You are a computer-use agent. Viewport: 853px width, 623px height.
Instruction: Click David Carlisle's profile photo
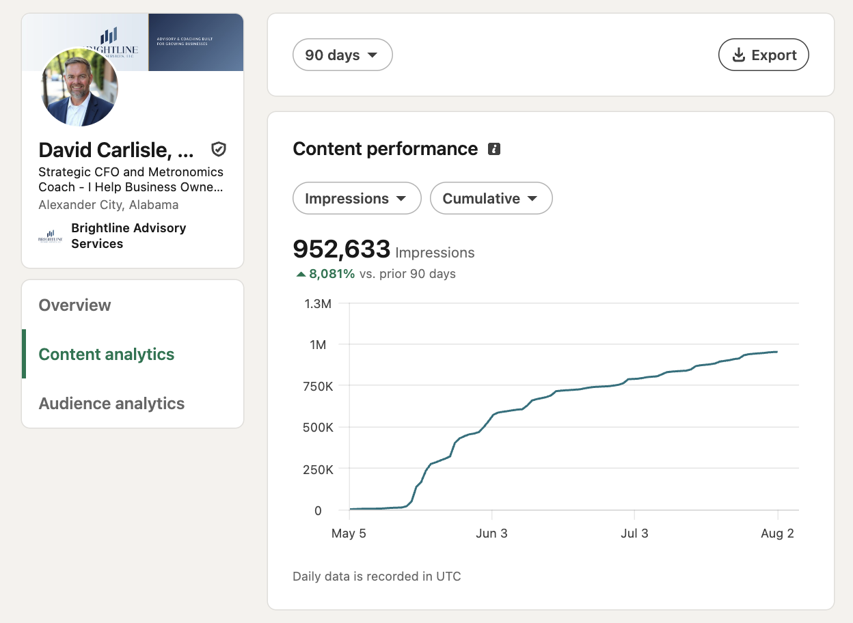pos(80,87)
